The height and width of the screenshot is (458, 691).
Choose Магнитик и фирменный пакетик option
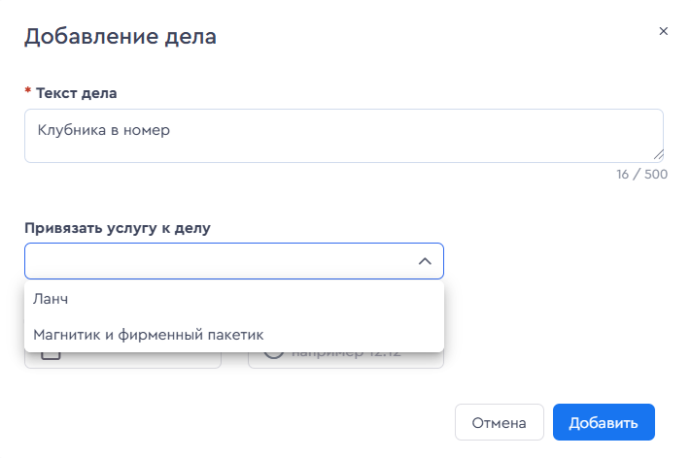[234, 335]
